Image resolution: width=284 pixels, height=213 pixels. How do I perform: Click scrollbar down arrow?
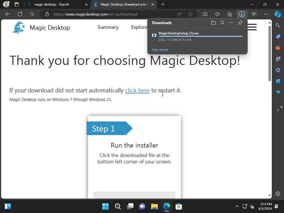click(x=270, y=195)
